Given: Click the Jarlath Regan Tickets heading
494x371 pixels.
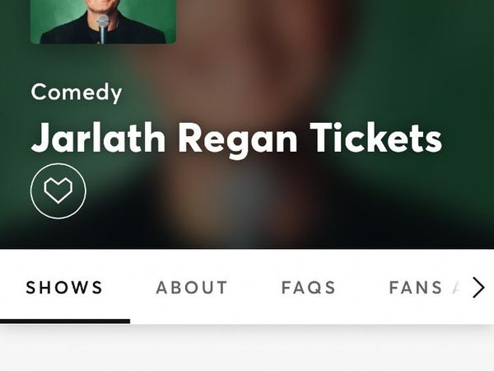Looking at the screenshot, I should [x=236, y=139].
